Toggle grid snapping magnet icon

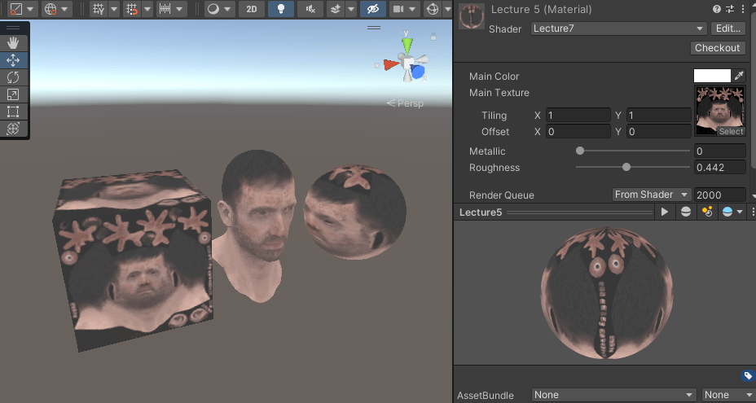point(131,9)
